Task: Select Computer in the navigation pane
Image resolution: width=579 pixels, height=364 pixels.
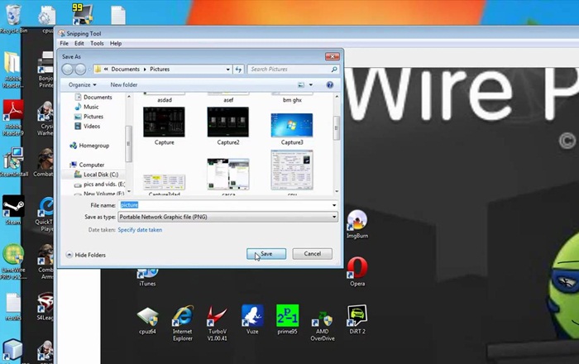Action: click(x=87, y=165)
